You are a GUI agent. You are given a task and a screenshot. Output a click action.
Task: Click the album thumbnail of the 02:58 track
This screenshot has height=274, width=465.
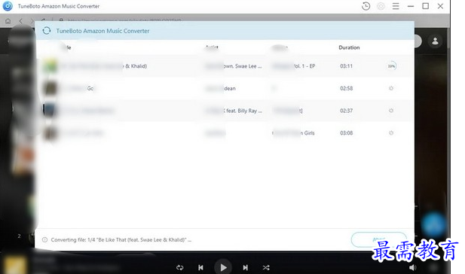[50, 88]
